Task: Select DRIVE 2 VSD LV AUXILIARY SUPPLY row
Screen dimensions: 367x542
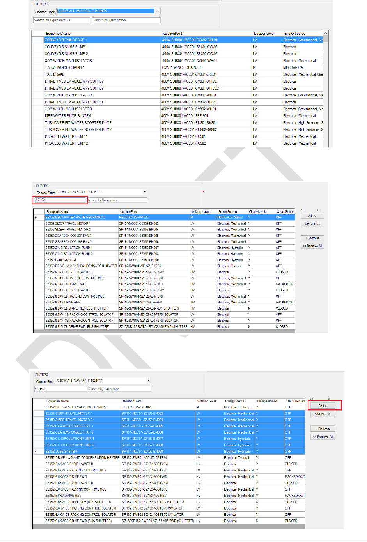Action: (x=177, y=88)
